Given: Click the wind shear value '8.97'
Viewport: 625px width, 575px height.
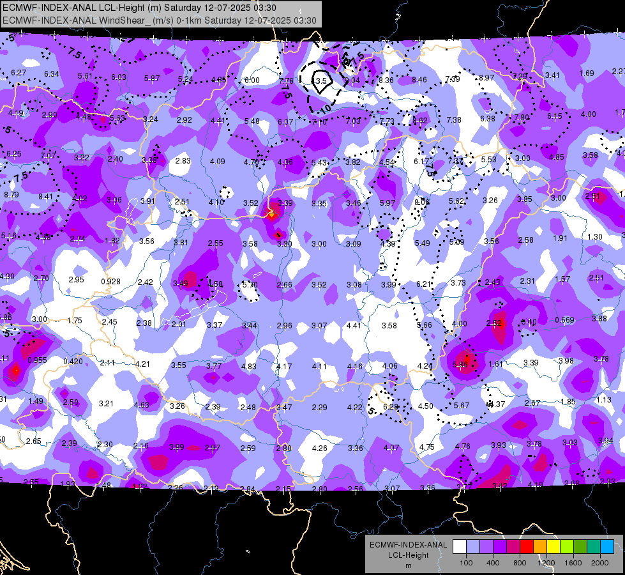Looking at the screenshot, I should (x=486, y=77).
